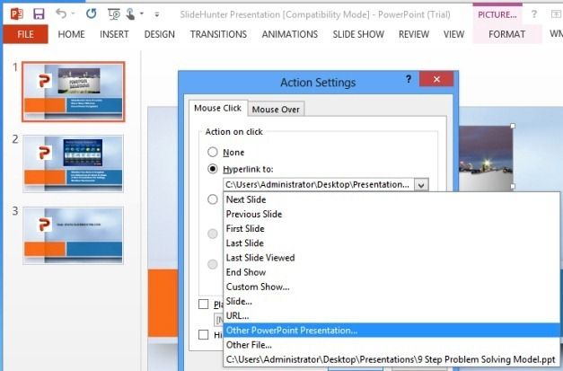Select Custom Show... option
563x371 pixels.
pos(391,287)
